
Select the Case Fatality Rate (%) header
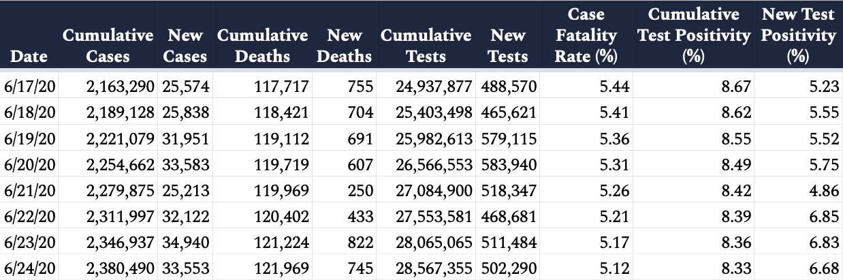pos(586,35)
